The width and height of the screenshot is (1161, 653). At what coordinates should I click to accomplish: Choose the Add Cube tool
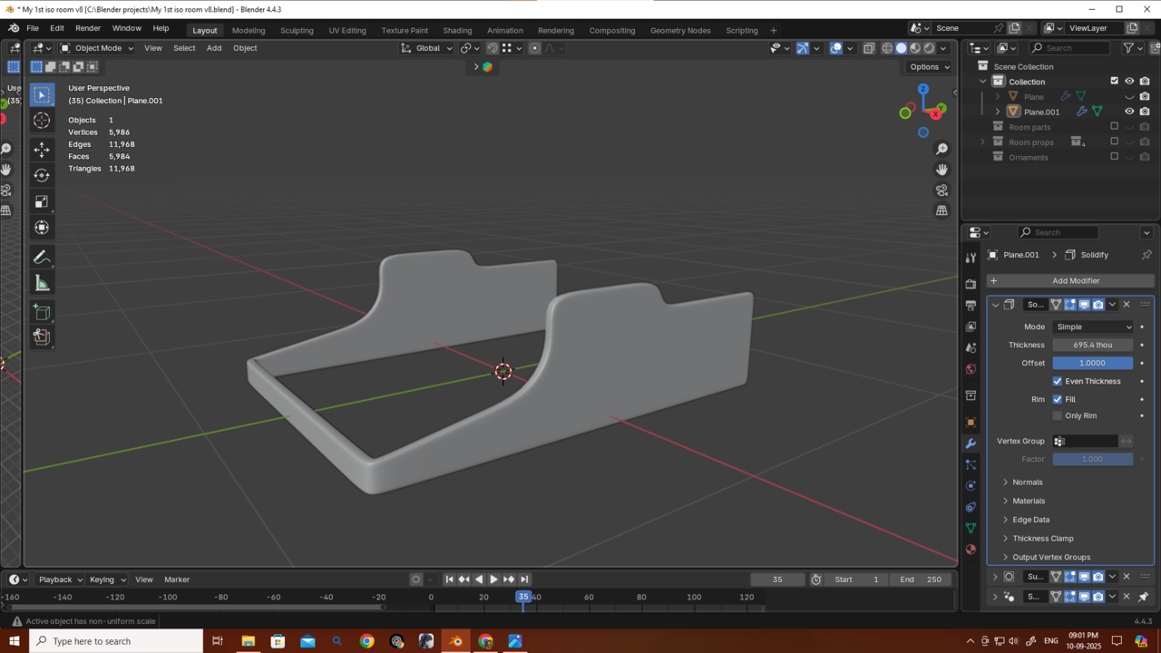pos(42,312)
